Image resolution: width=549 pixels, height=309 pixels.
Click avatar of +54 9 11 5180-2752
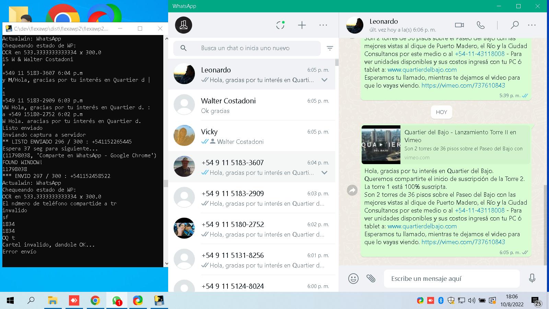(x=184, y=228)
